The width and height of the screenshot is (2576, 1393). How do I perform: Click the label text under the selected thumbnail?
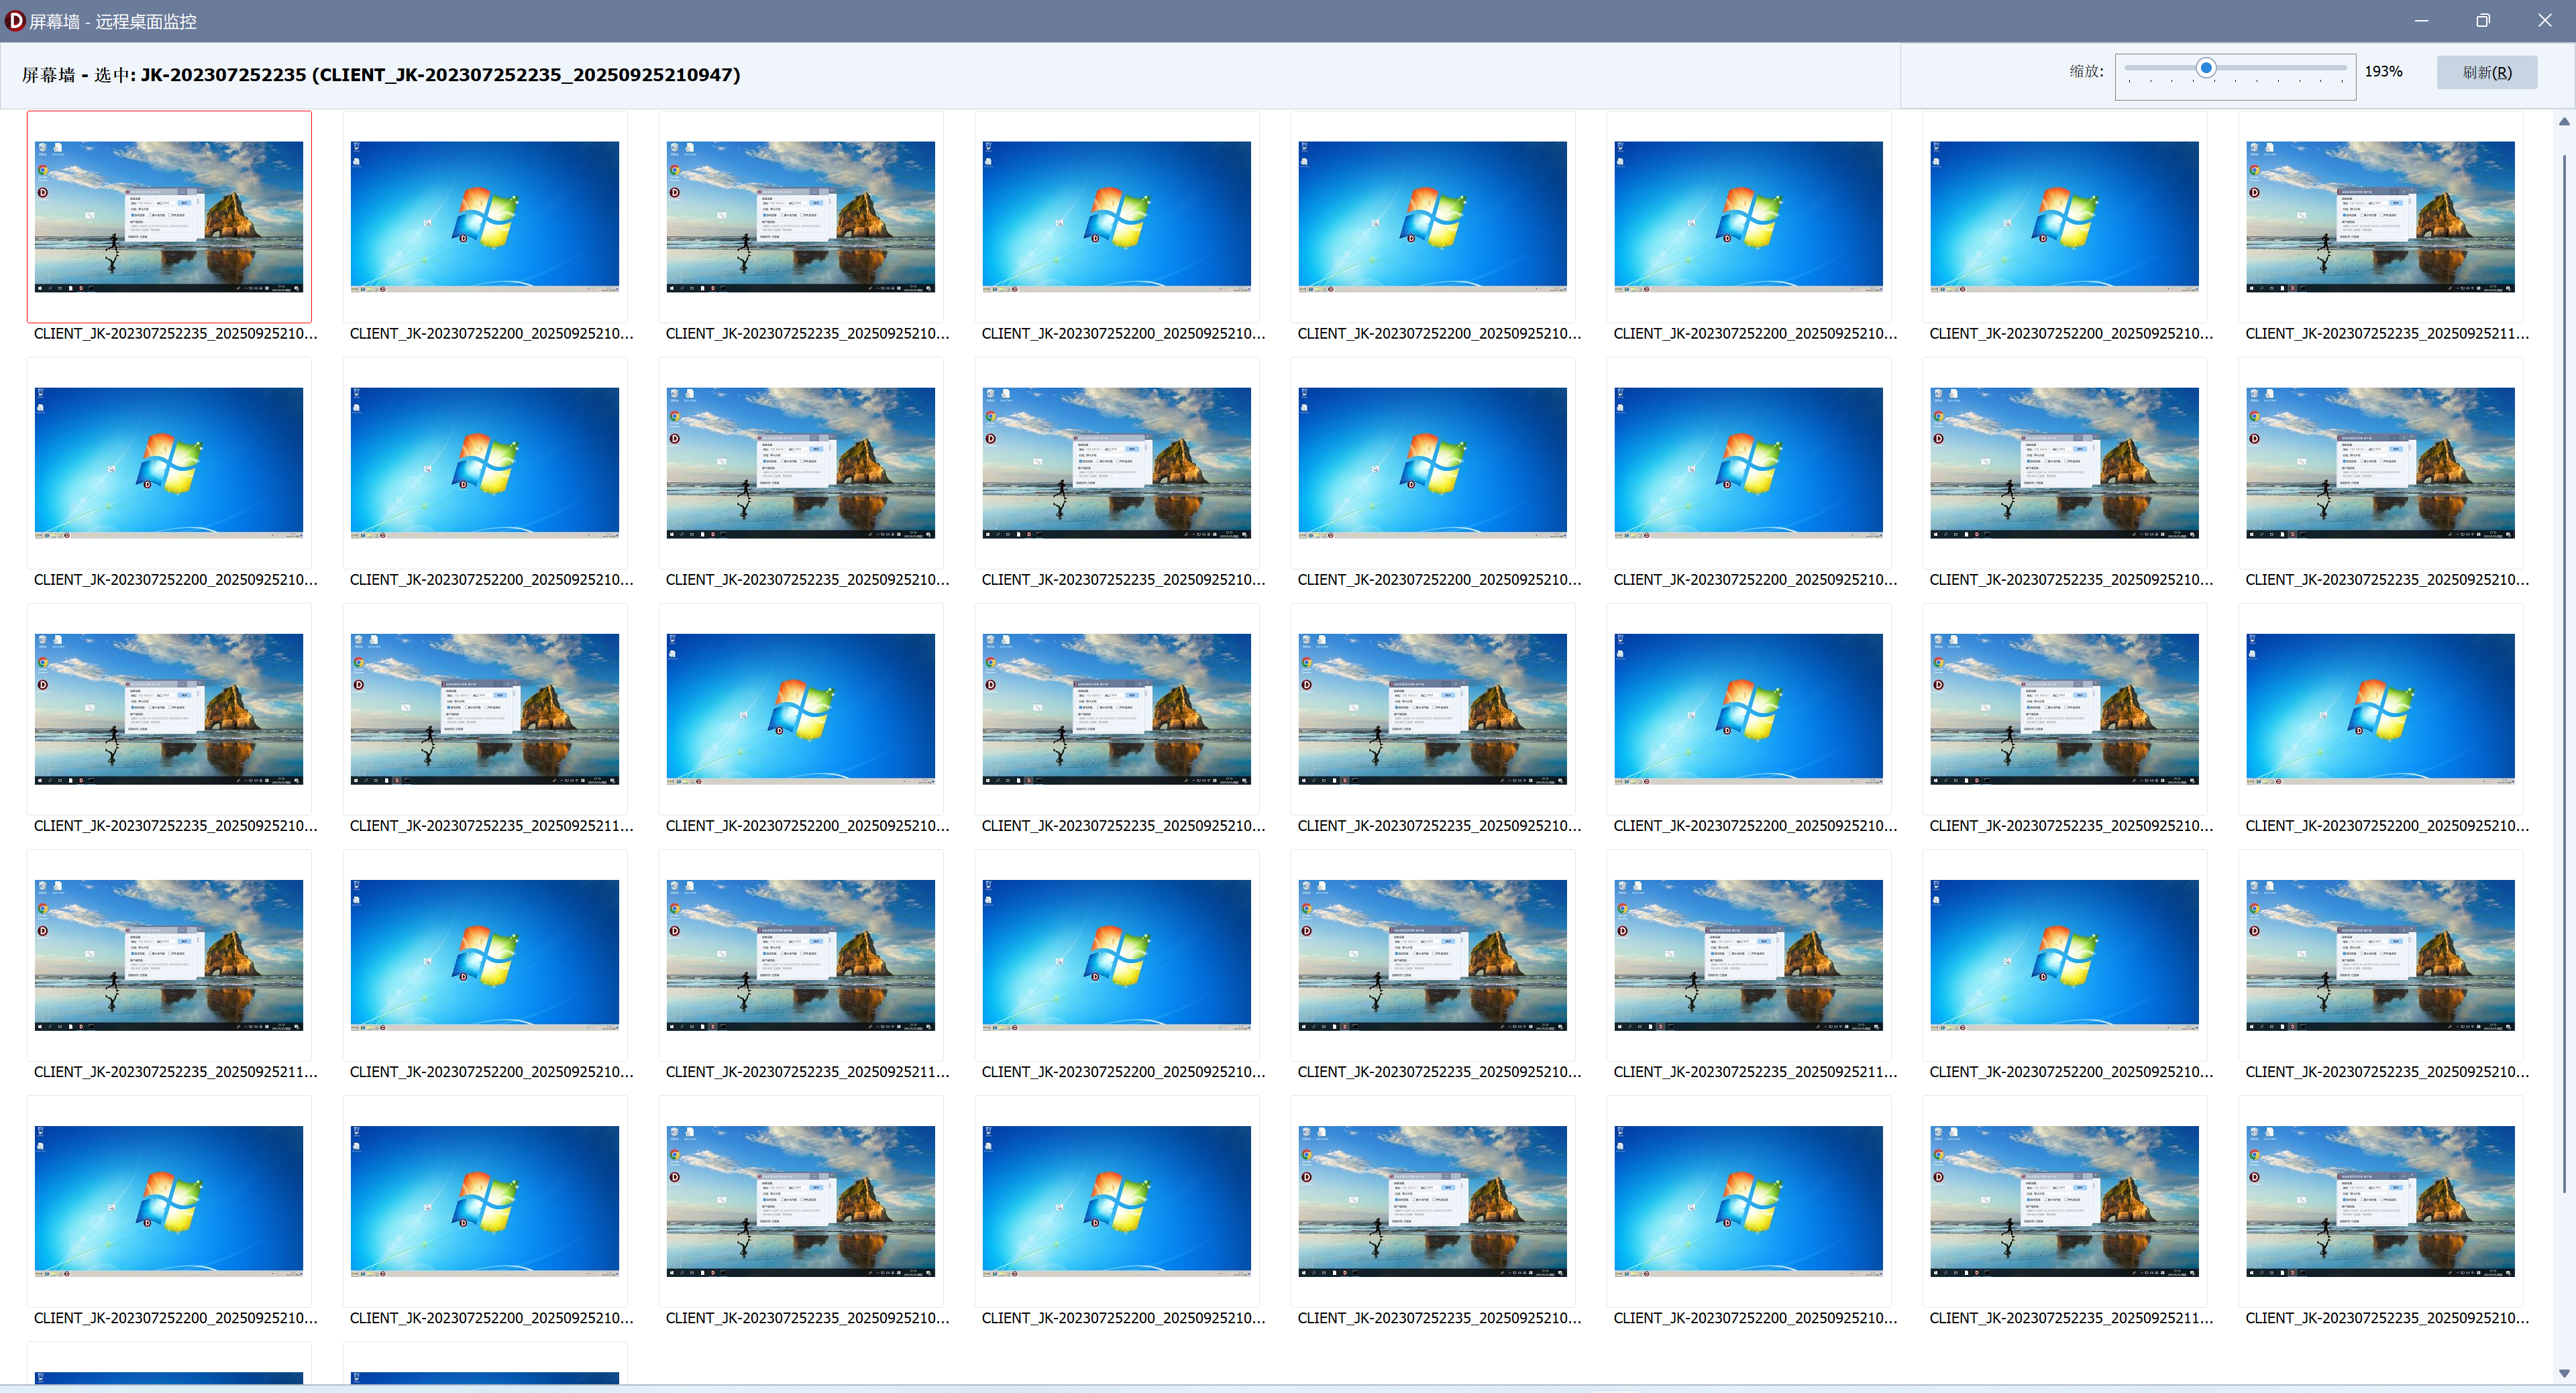(175, 333)
